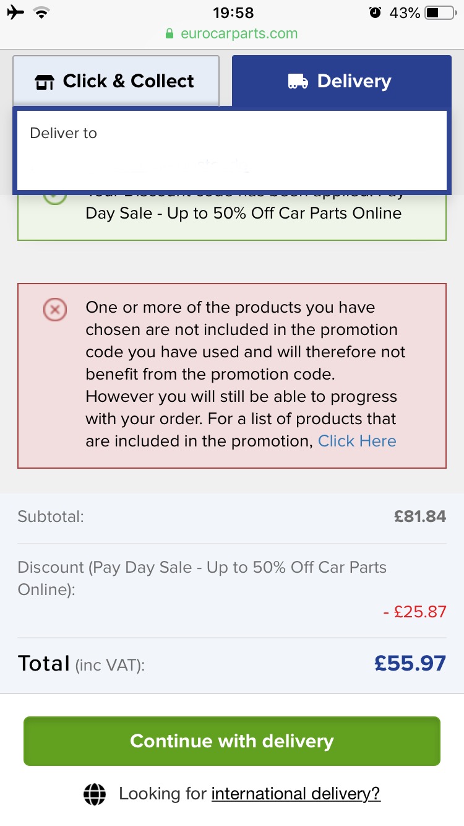Click the store icon on Click & Collect
The image size is (464, 826).
click(x=45, y=82)
